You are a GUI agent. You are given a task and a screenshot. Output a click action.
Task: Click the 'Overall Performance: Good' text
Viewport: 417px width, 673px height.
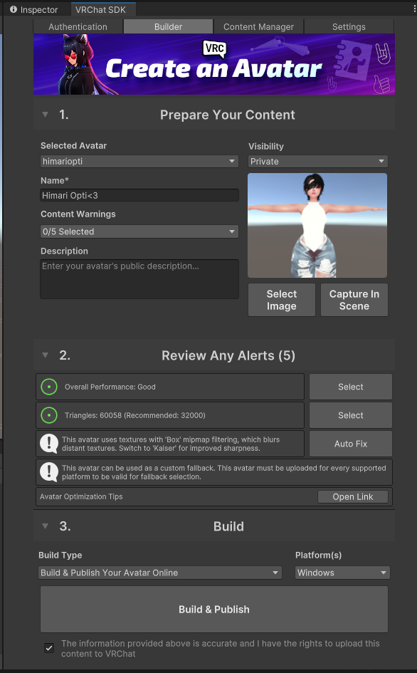coord(110,387)
